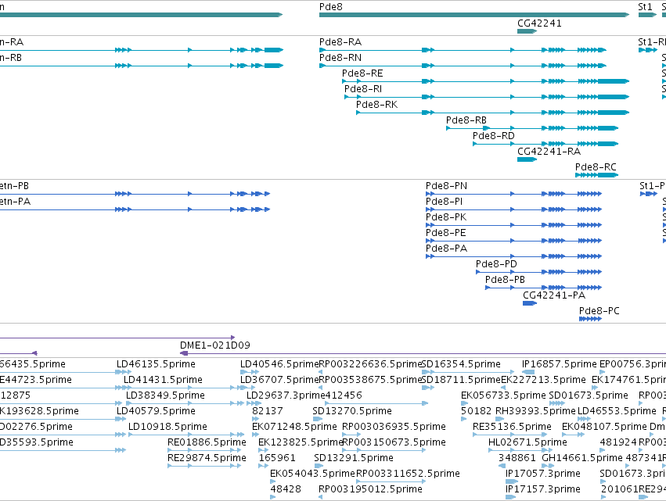Click EST LD36707.5prime label
Screen dimensions: 666x501
pos(279,380)
